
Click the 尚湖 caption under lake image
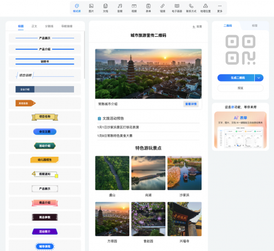(149, 195)
